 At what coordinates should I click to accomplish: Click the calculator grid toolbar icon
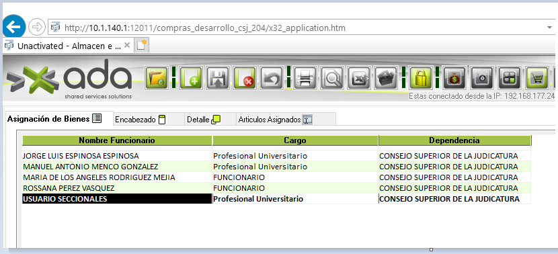[x=509, y=78]
